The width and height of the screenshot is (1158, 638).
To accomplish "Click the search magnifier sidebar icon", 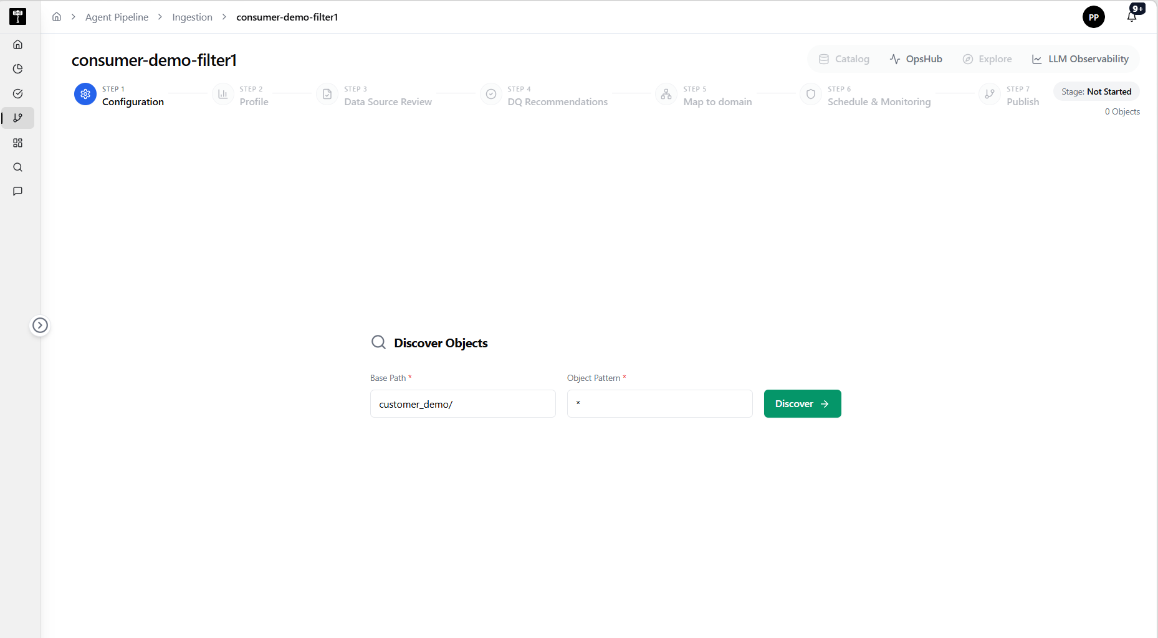I will click(x=18, y=167).
